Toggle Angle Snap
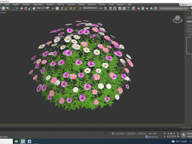 tap(66, 8)
